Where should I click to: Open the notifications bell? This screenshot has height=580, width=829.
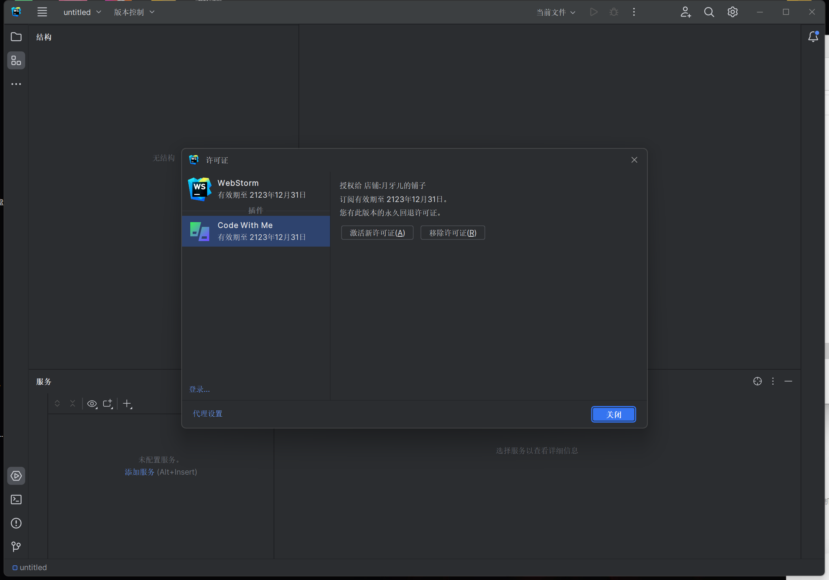point(813,37)
